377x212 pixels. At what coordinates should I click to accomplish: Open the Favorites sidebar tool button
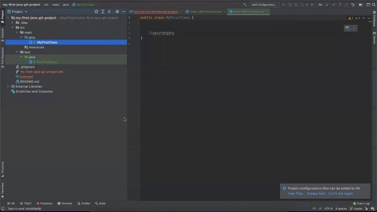click(x=2, y=190)
